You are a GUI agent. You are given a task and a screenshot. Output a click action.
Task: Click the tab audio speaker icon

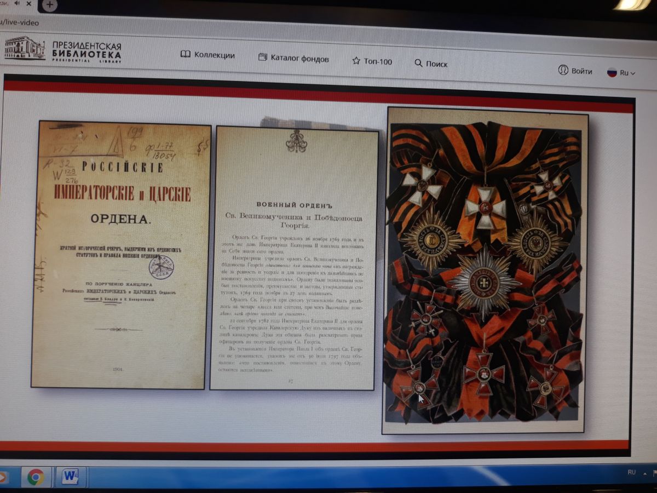(16, 3)
